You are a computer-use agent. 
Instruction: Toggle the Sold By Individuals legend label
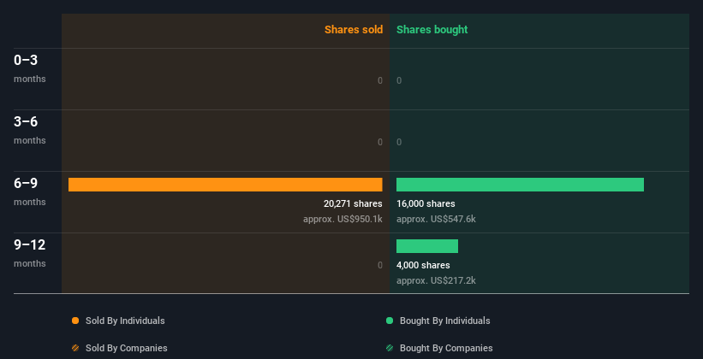(125, 321)
